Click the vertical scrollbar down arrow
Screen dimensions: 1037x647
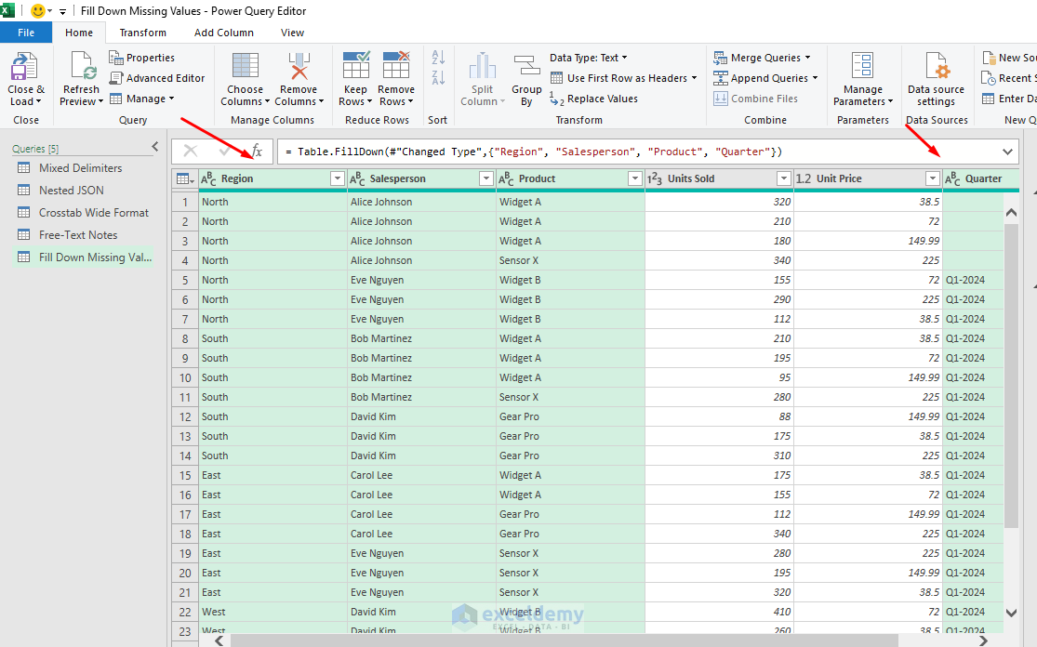tap(1011, 613)
